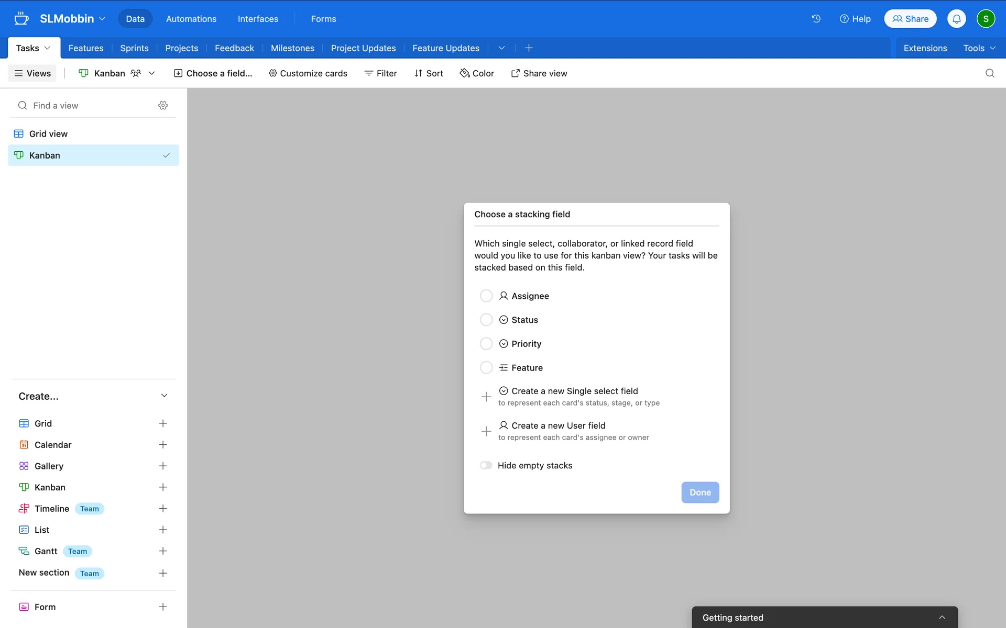Click the Share button
Viewport: 1006px width, 628px height.
pos(910,18)
